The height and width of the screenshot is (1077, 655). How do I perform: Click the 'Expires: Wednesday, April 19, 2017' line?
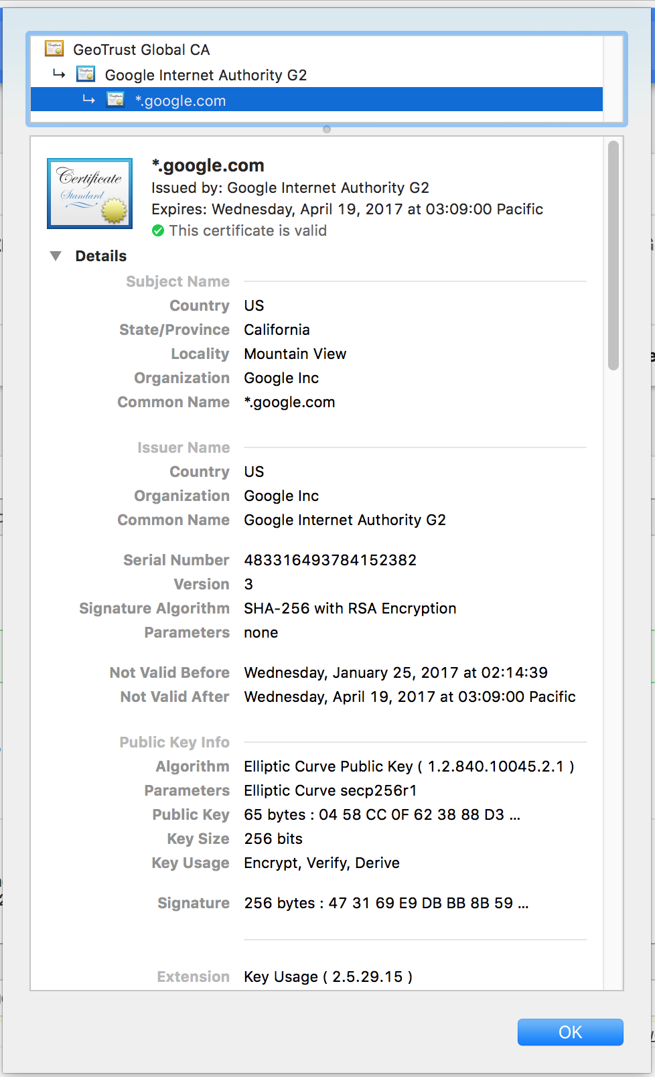[x=347, y=210]
